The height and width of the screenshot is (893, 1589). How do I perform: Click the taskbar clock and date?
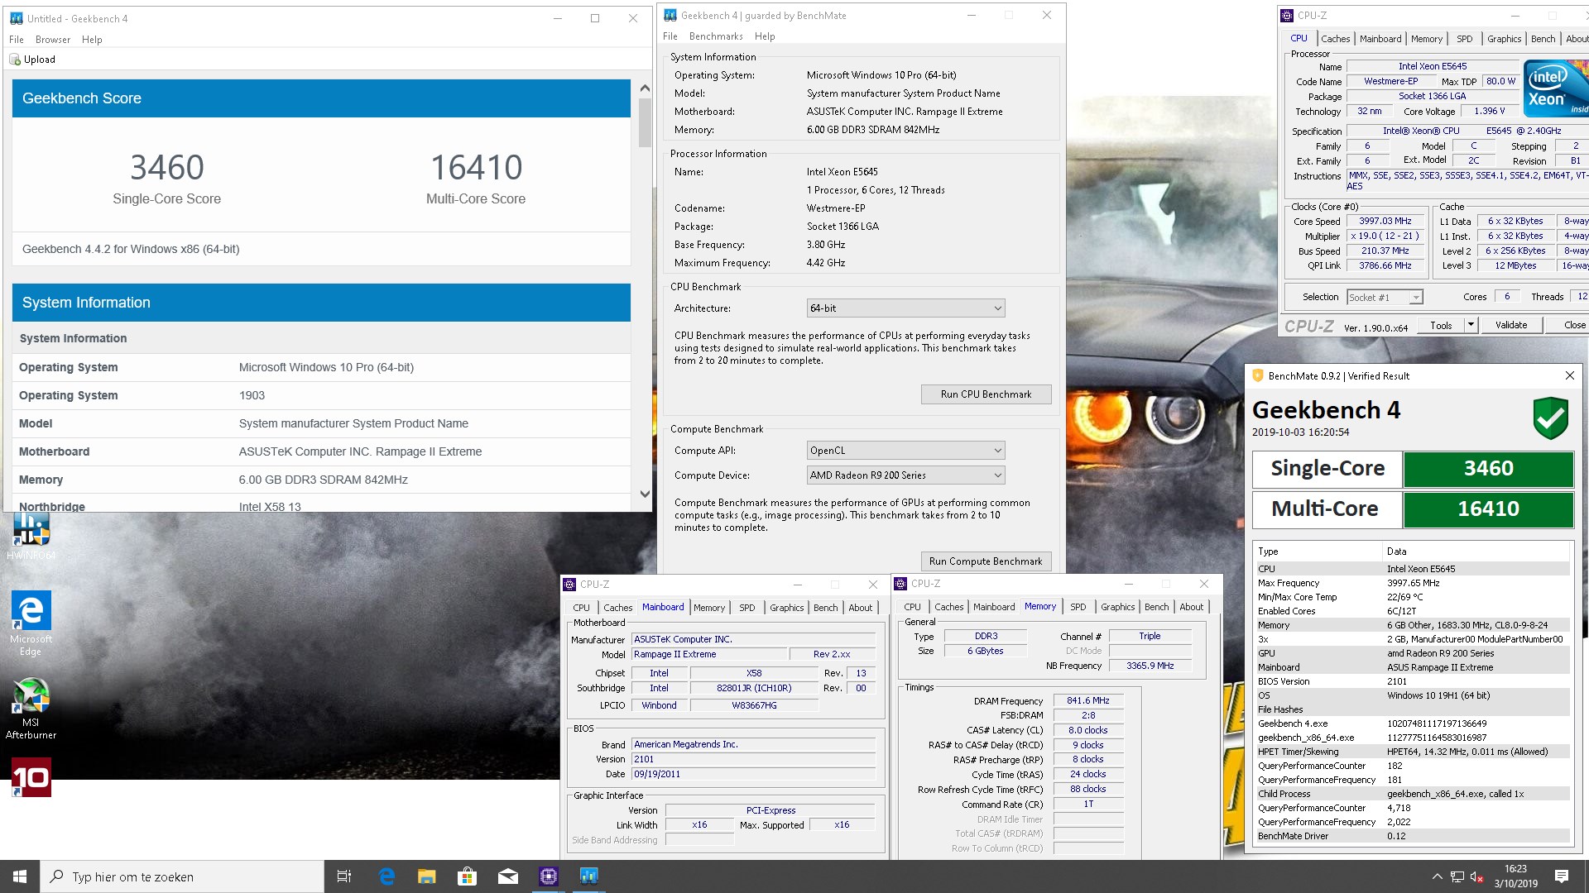click(x=1515, y=876)
